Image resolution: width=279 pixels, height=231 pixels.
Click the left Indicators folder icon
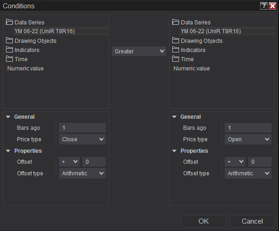click(x=10, y=50)
